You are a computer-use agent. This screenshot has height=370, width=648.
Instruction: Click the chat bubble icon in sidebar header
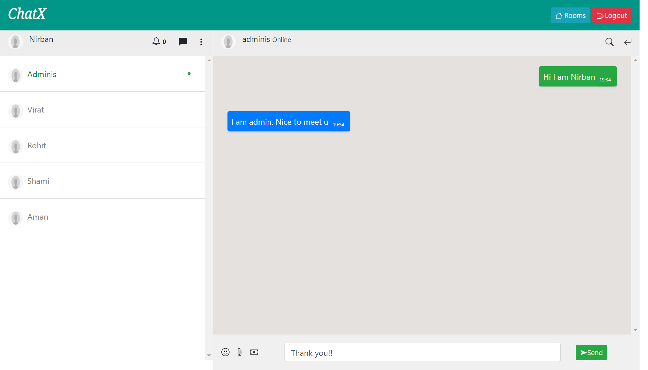click(183, 42)
